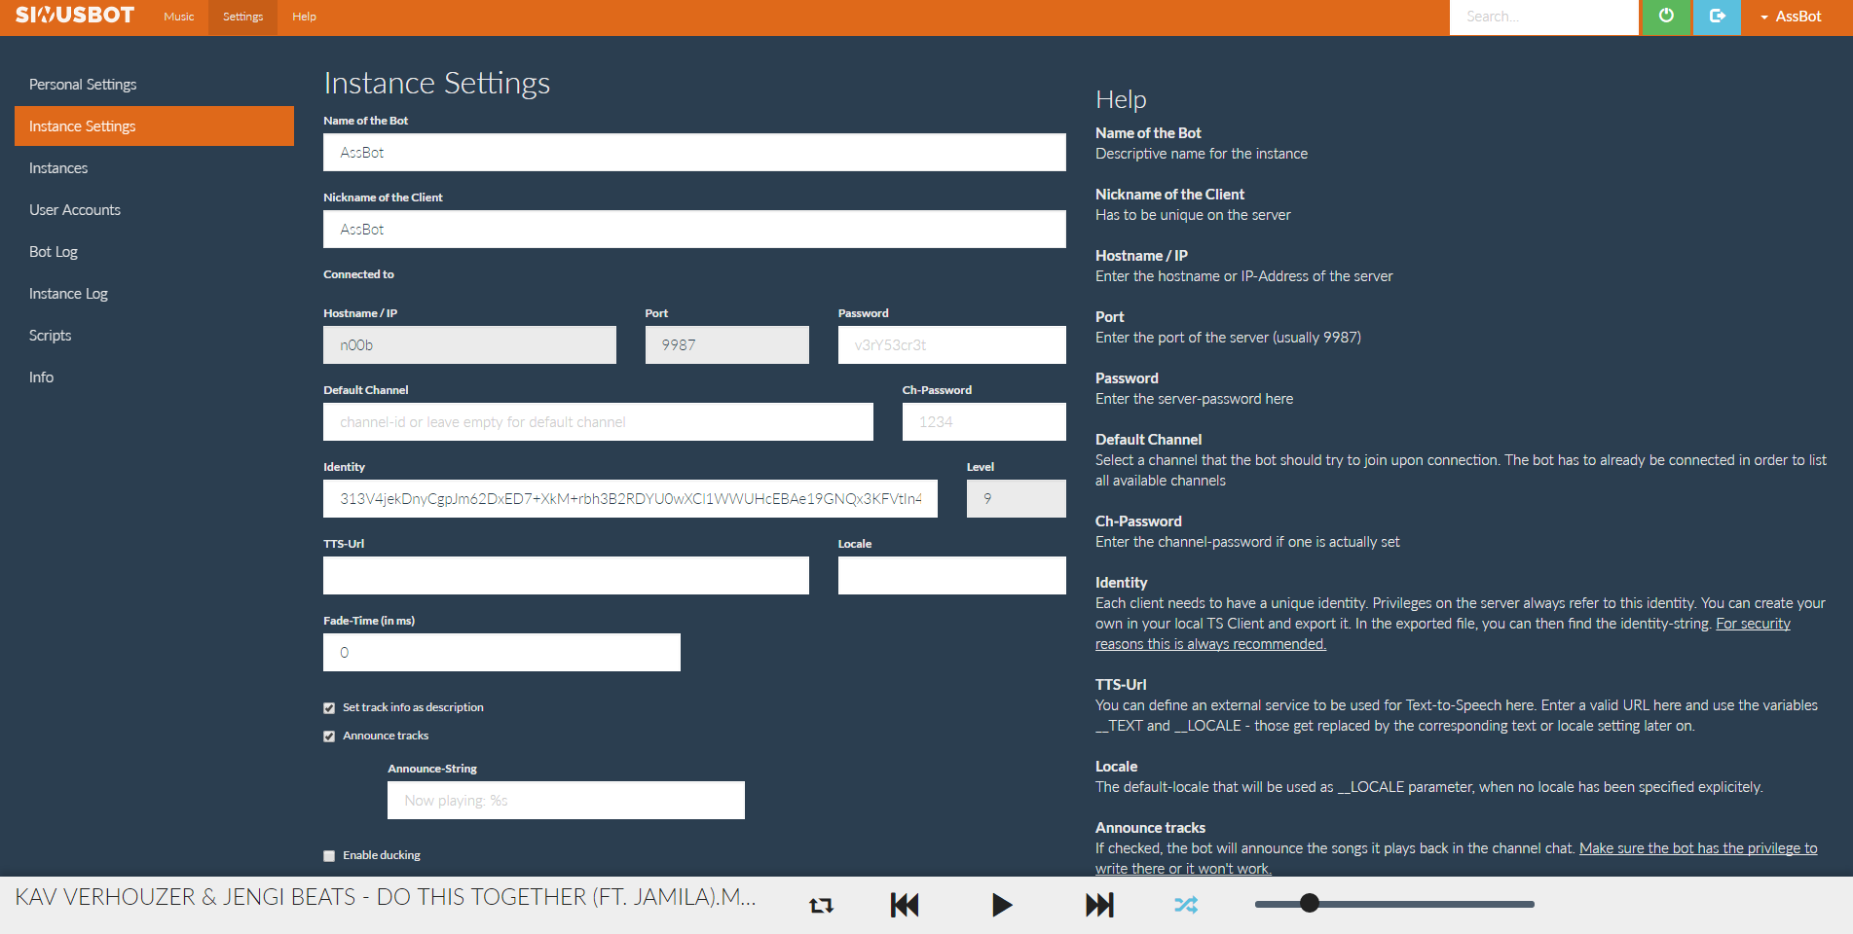
Task: Focus the Name of the Bot field
Action: point(694,153)
